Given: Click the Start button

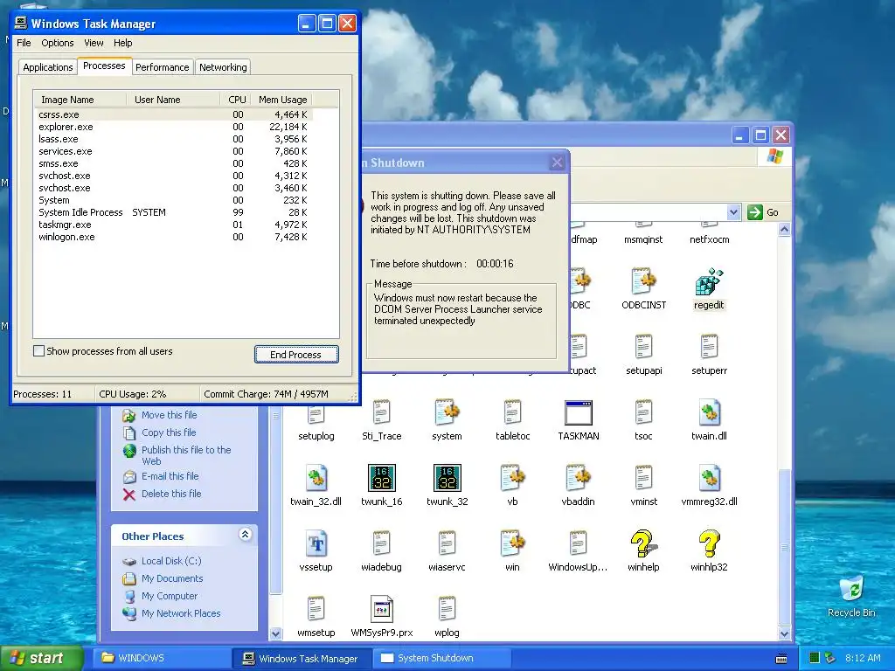Looking at the screenshot, I should [41, 658].
